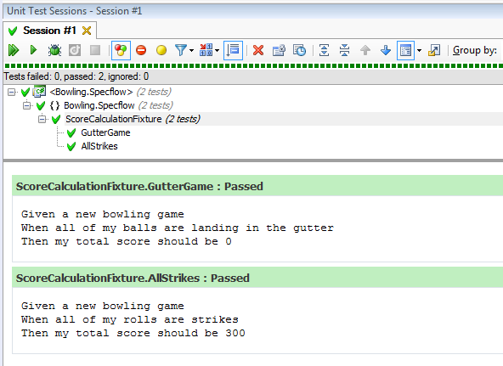Click the namespace braces icon
This screenshot has width=503, height=366.
point(54,105)
